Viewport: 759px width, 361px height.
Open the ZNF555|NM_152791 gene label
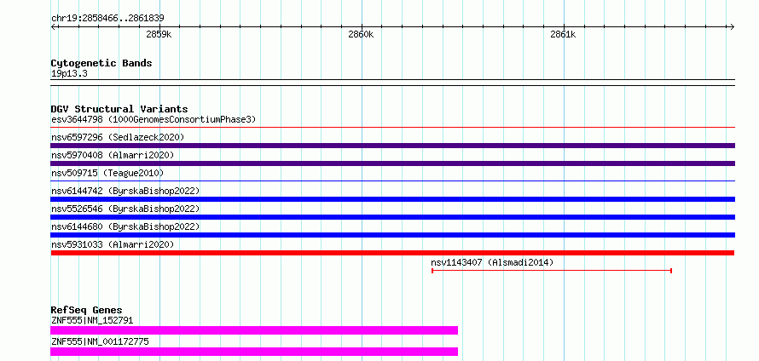coord(92,320)
